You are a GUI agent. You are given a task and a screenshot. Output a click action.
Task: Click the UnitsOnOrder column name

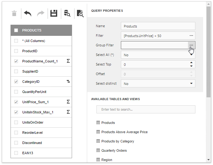(33, 122)
